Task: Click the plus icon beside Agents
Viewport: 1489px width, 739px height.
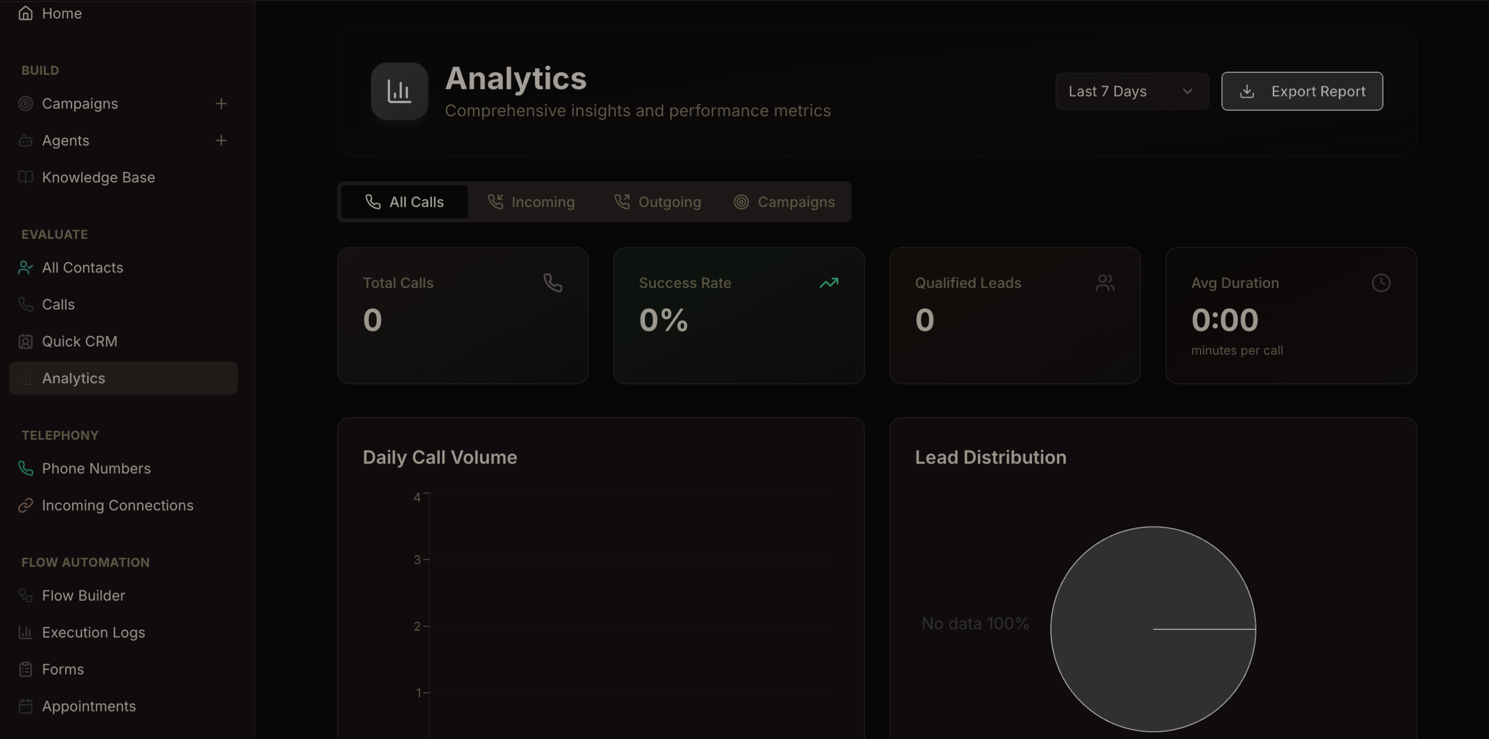Action: tap(221, 141)
